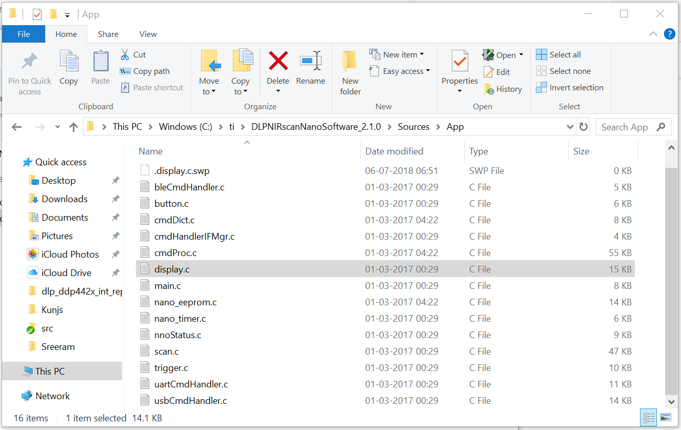Click Edit in Open group

497,72
